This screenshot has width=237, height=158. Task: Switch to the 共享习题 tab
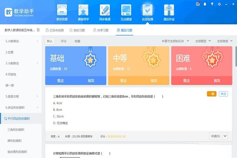101,30
